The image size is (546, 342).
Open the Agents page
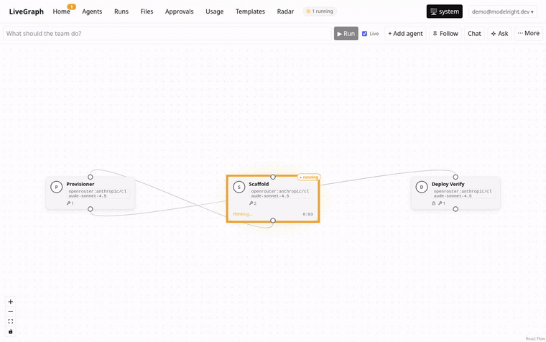pyautogui.click(x=92, y=11)
